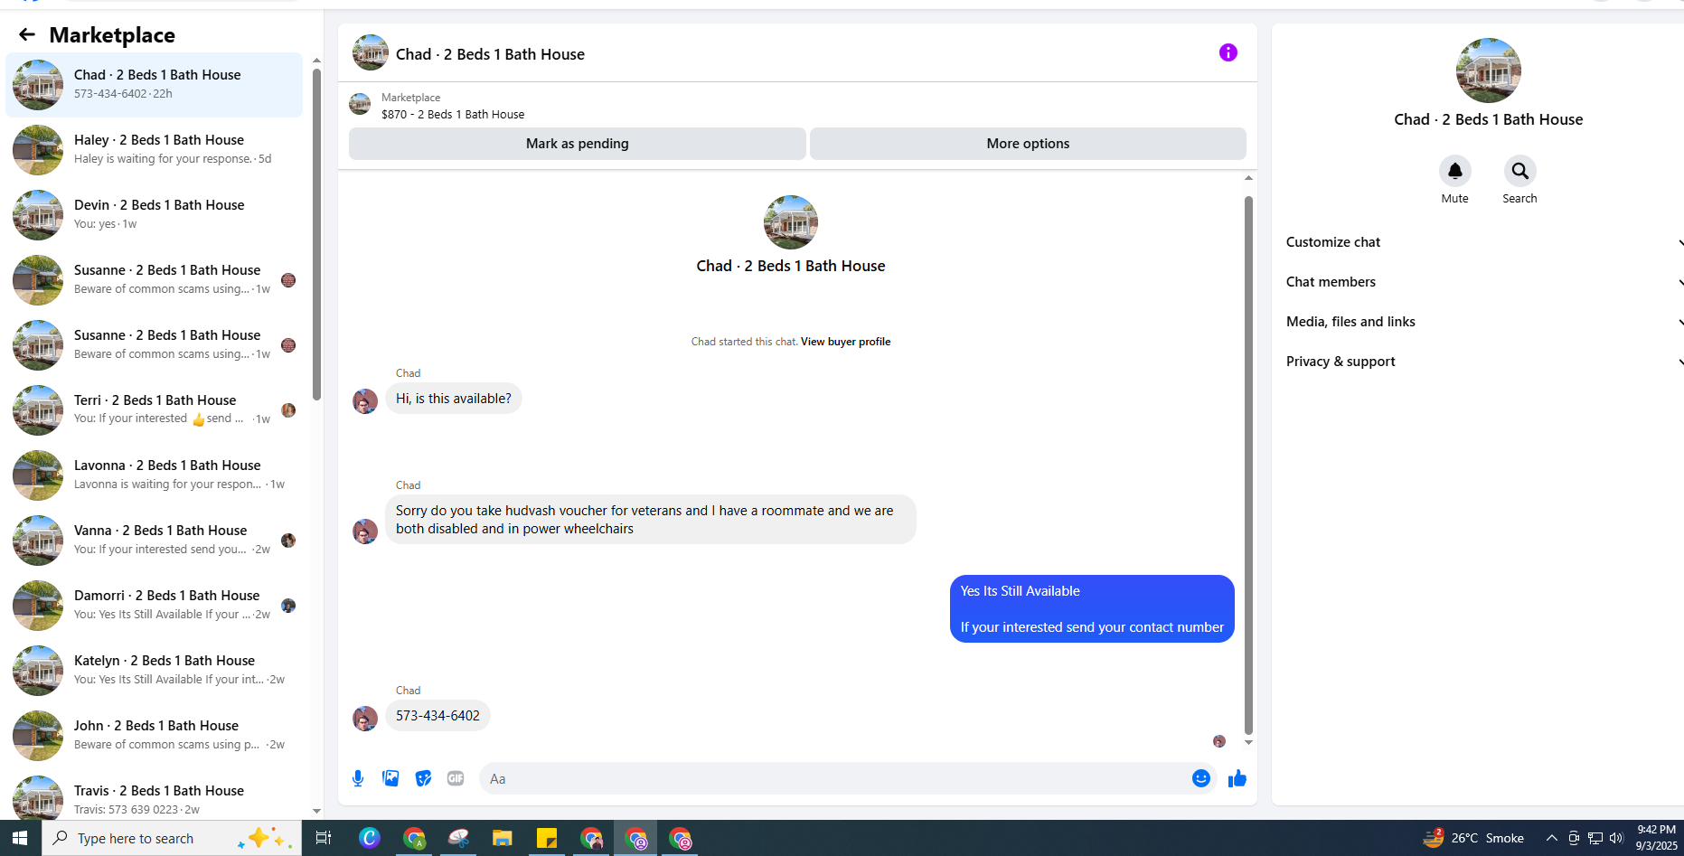Image resolution: width=1684 pixels, height=856 pixels.
Task: Open weather widget showing 26°C Smoke
Action: (x=1473, y=838)
